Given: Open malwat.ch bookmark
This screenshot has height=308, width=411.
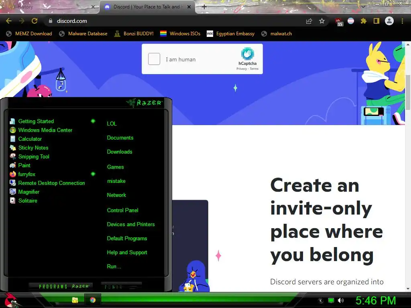Looking at the screenshot, I should pos(277,34).
